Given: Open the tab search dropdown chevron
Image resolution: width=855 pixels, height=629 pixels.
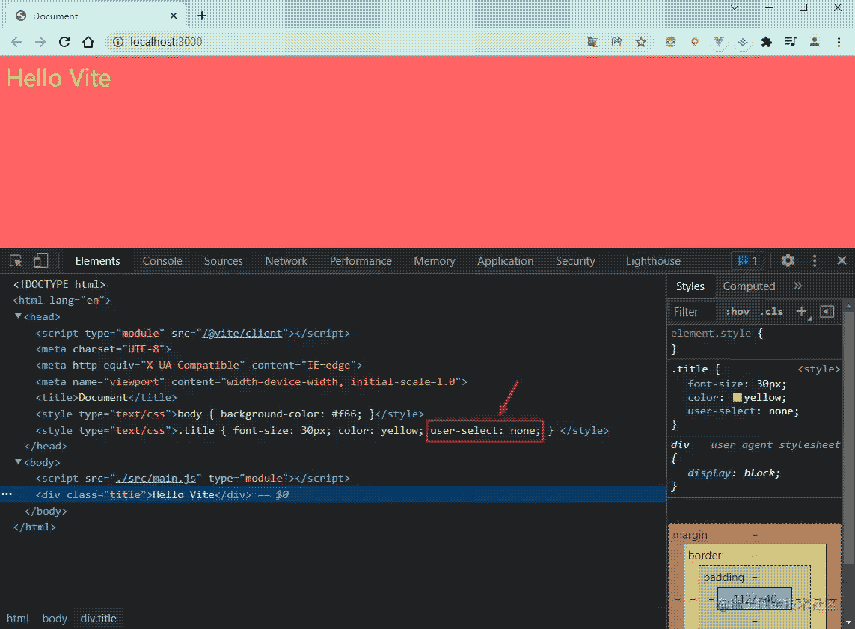Looking at the screenshot, I should pos(735,7).
